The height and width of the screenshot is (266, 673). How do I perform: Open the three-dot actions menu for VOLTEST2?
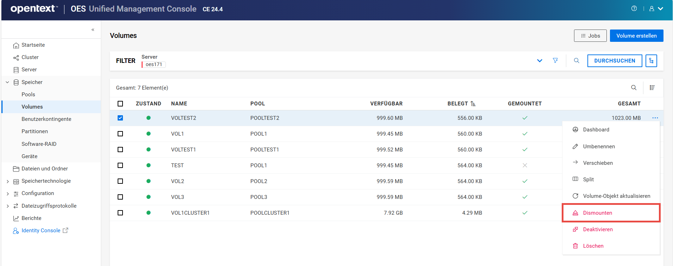[655, 118]
